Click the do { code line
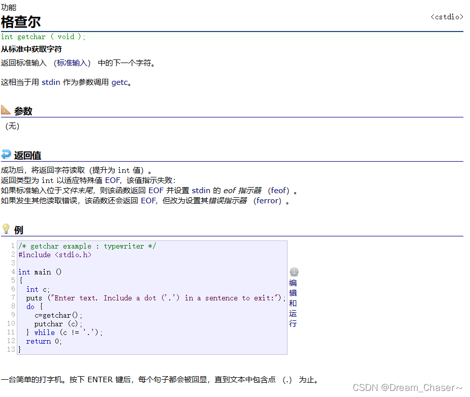 click(35, 307)
